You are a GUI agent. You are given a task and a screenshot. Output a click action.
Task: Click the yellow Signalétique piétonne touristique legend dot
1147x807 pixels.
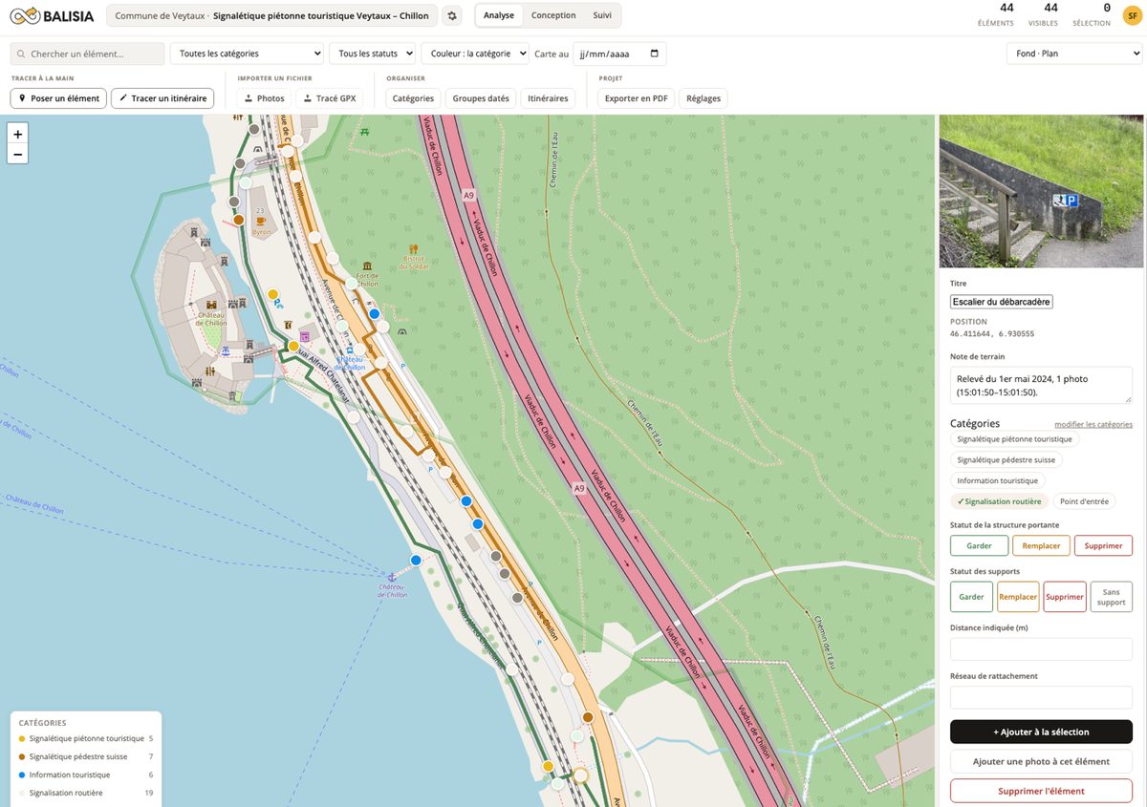(22, 739)
